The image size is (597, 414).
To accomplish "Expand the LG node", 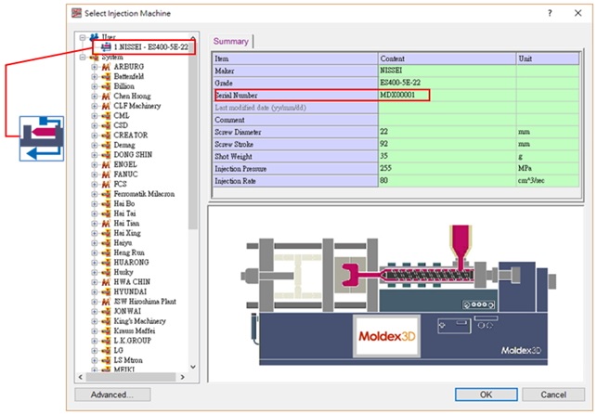I will click(94, 351).
